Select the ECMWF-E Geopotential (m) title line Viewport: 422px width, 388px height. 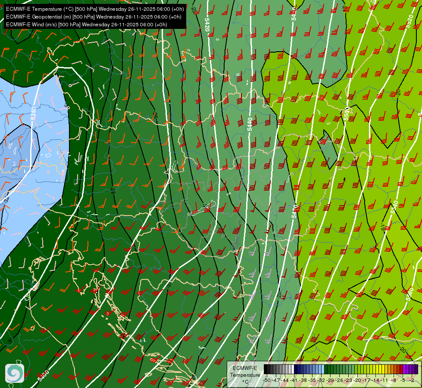pyautogui.click(x=94, y=17)
